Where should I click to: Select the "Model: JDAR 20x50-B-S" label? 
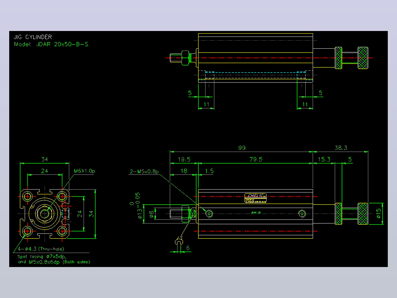pos(51,44)
